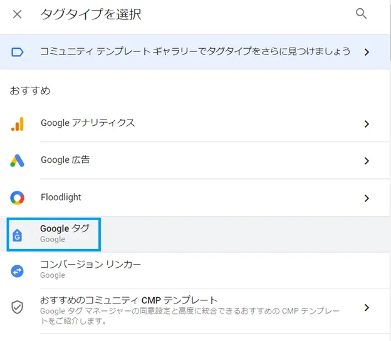Expand the community template gallery chevron
This screenshot has height=341, width=391.
pyautogui.click(x=367, y=52)
